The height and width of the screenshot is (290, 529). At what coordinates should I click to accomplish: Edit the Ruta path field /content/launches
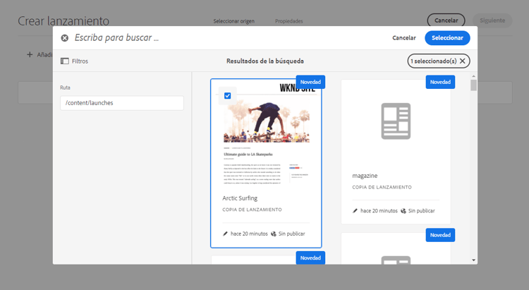coord(122,103)
